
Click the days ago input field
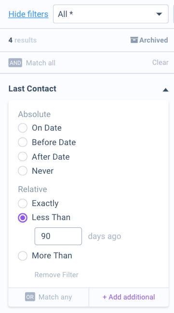click(58, 236)
